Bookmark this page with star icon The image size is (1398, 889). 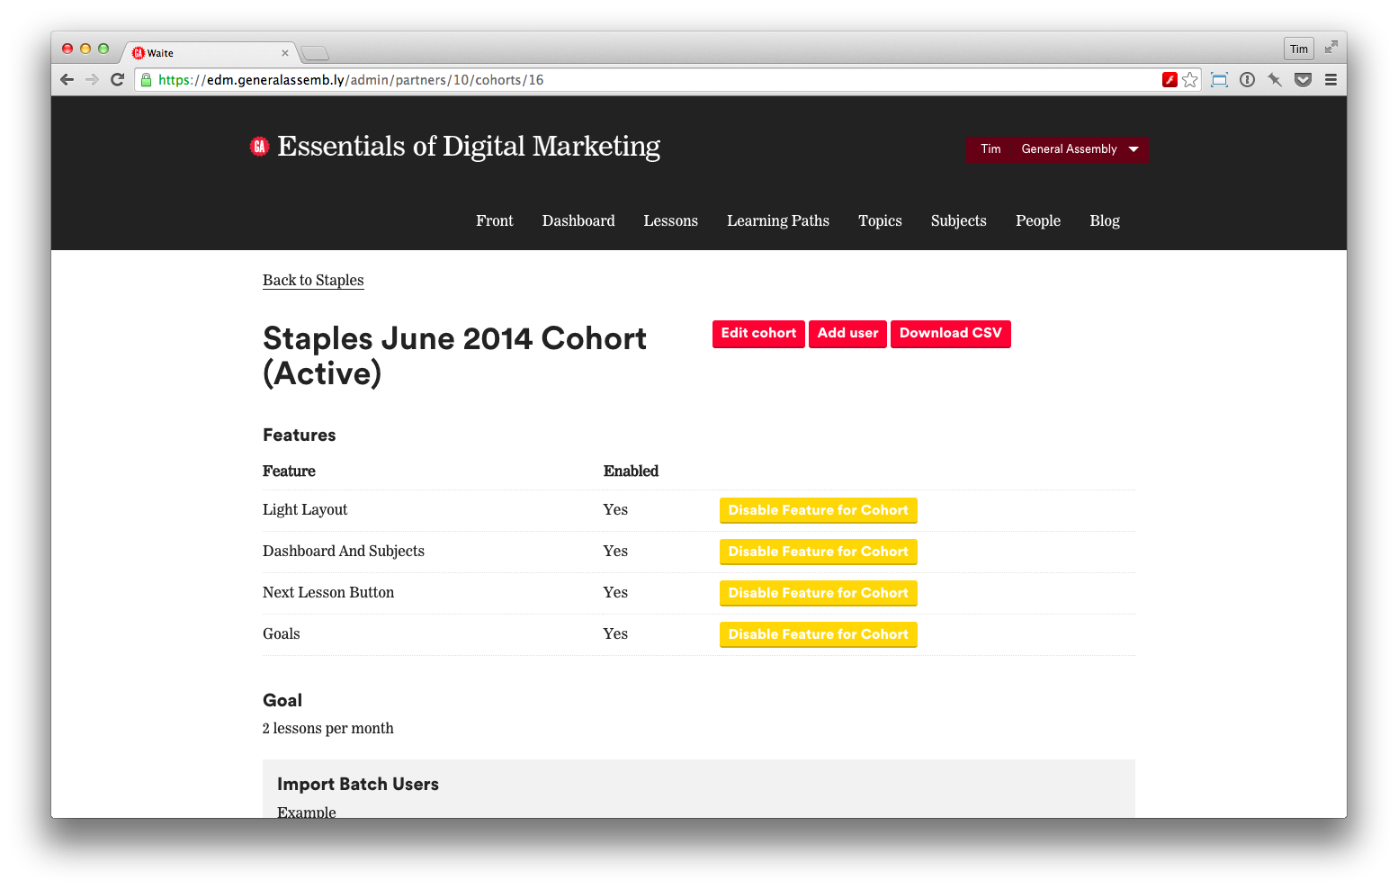(1190, 80)
